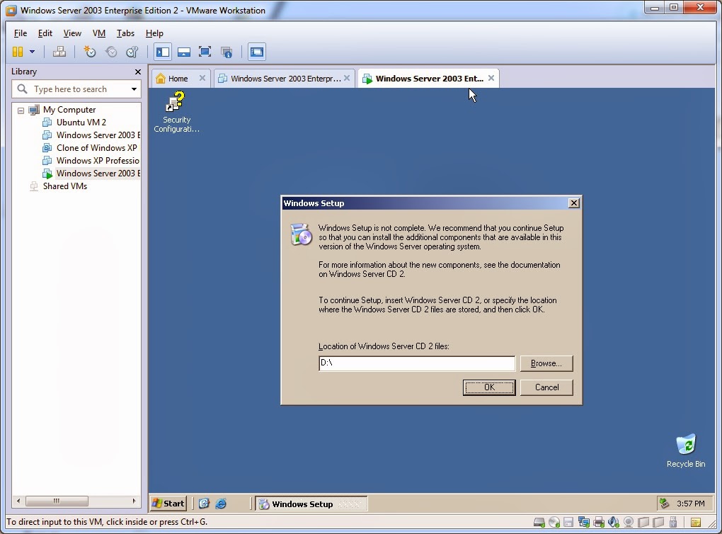This screenshot has height=534, width=722.
Task: Close the Library panel
Action: point(138,72)
